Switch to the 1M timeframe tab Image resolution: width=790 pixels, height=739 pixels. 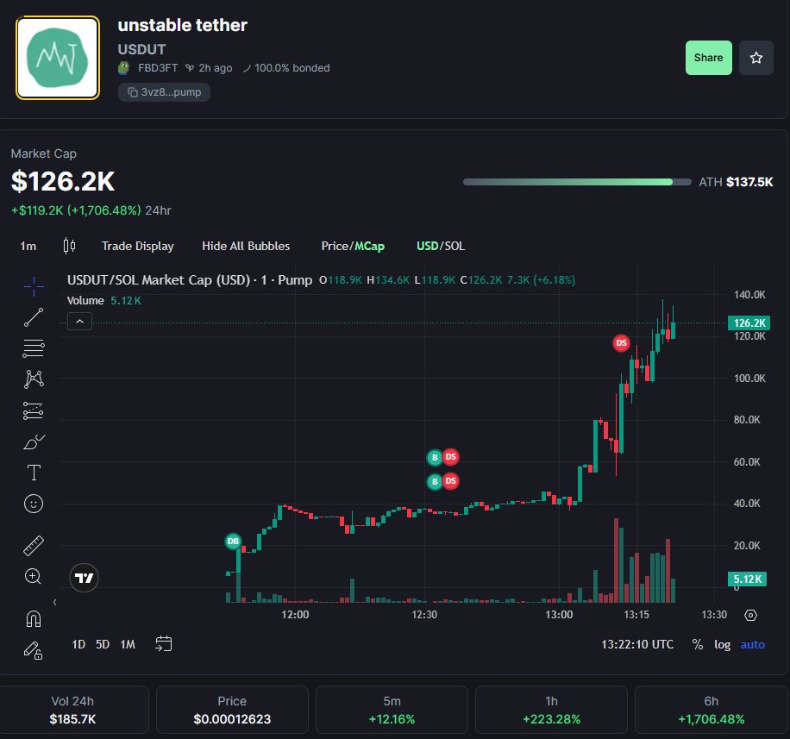click(x=128, y=644)
